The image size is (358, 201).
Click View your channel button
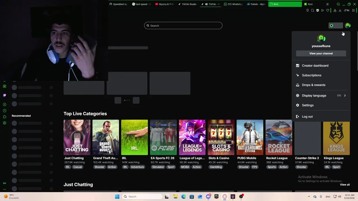[x=321, y=53]
